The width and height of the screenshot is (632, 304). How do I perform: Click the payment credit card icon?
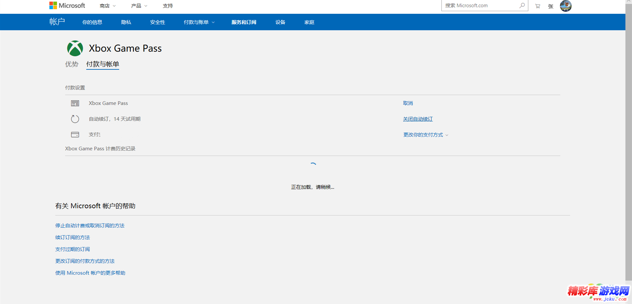(75, 135)
